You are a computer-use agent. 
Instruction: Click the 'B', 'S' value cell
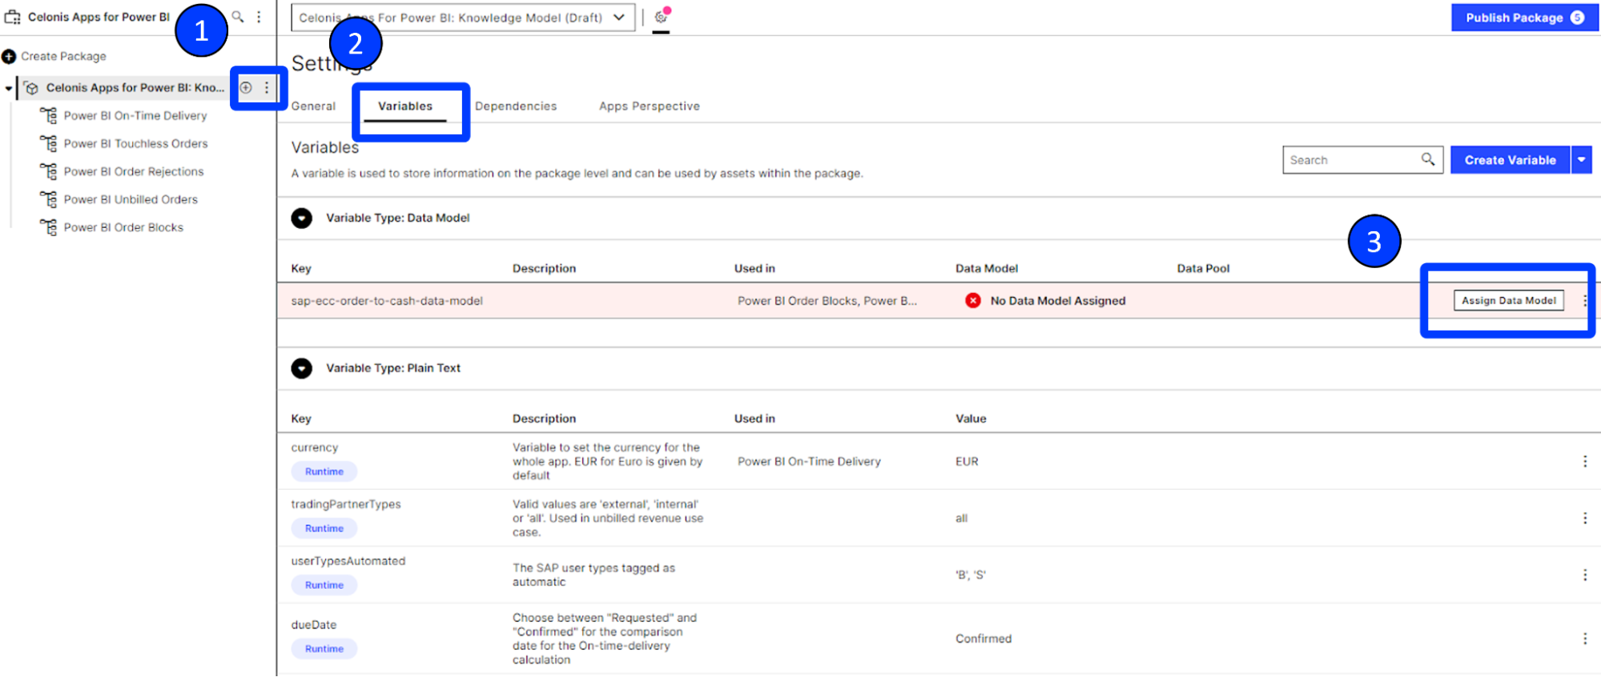[x=971, y=575]
